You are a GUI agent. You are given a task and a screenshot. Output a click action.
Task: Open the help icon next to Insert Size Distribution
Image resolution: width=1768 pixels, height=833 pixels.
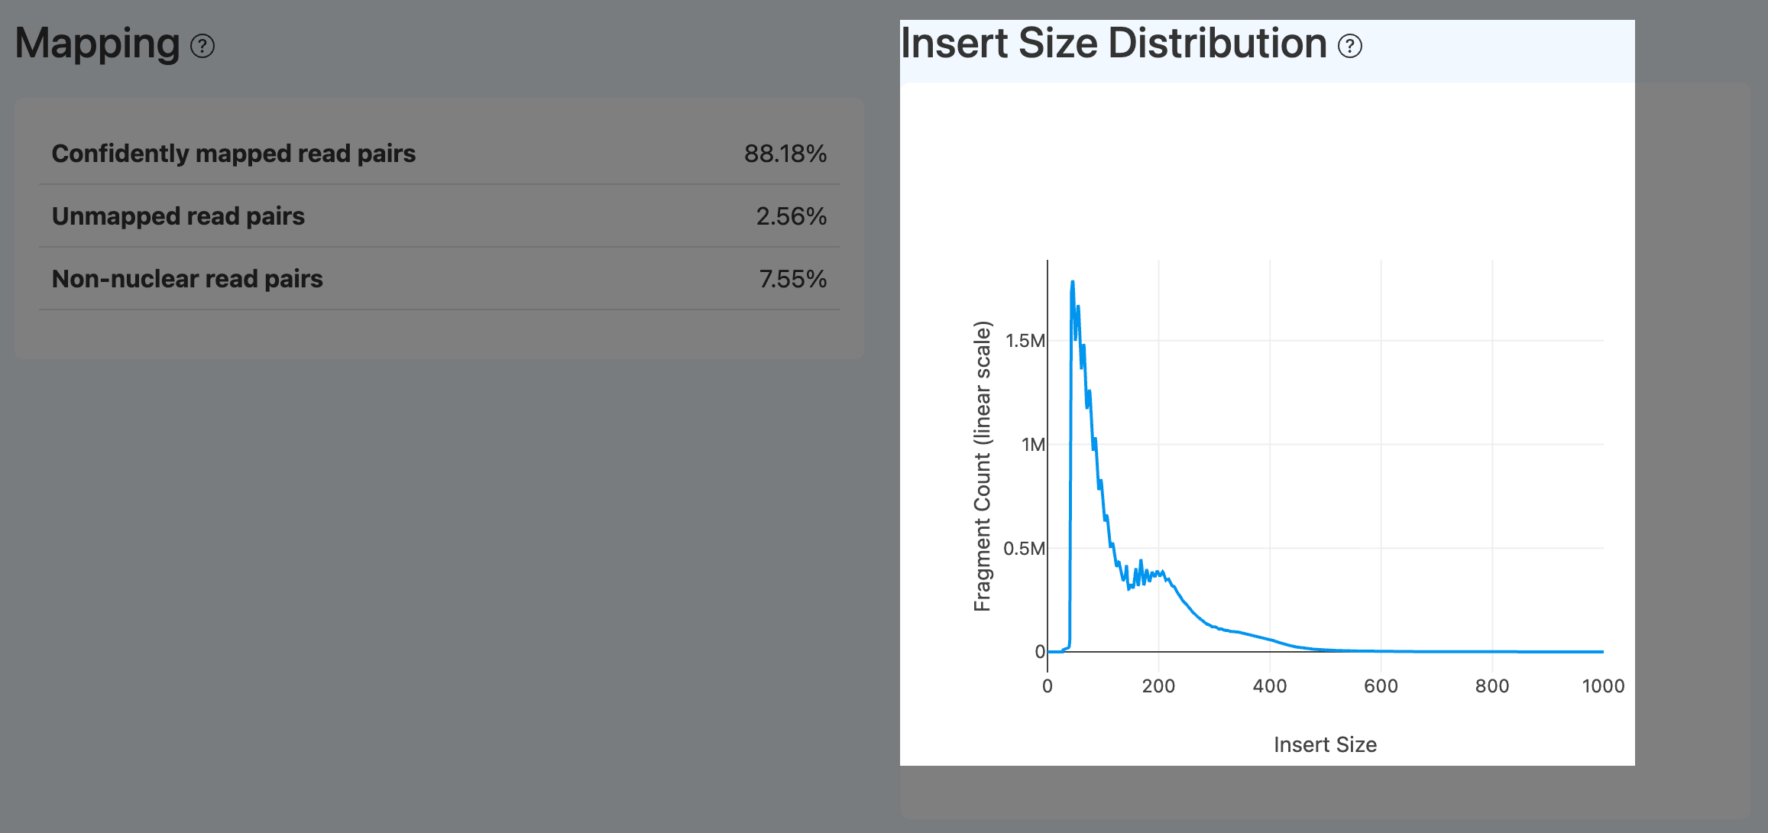coord(1349,47)
